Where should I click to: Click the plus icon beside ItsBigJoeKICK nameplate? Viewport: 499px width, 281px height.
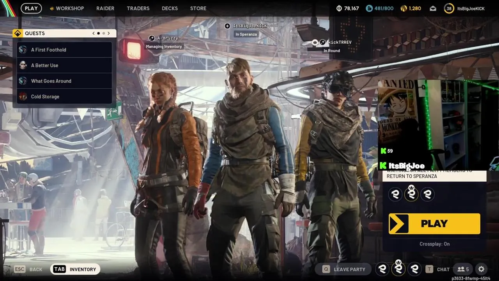227,26
